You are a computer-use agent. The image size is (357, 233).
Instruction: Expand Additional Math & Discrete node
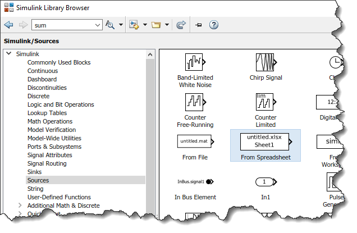(x=21, y=205)
